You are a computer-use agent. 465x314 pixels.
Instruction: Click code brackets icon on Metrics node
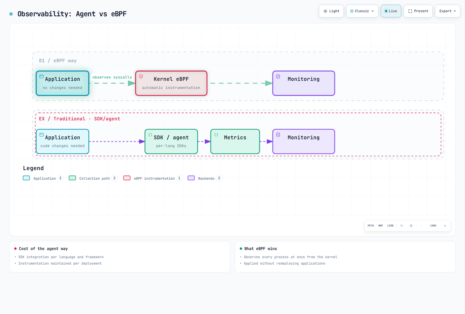coord(216,135)
